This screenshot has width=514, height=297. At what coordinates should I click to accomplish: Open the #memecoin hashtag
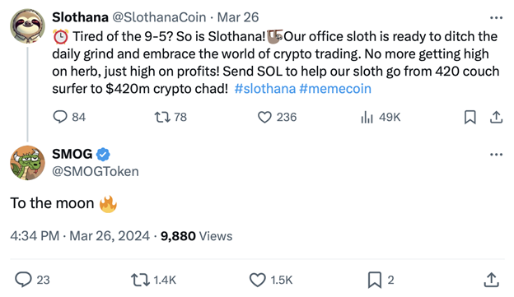point(335,89)
